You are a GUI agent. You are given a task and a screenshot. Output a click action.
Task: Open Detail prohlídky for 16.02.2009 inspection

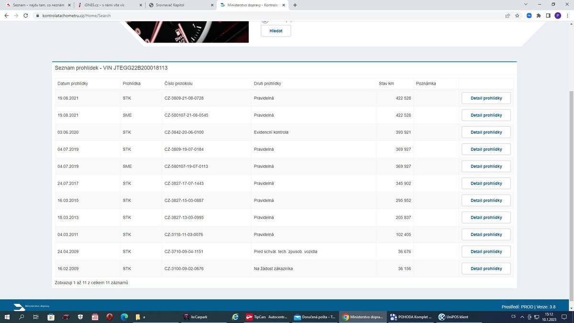coord(486,268)
